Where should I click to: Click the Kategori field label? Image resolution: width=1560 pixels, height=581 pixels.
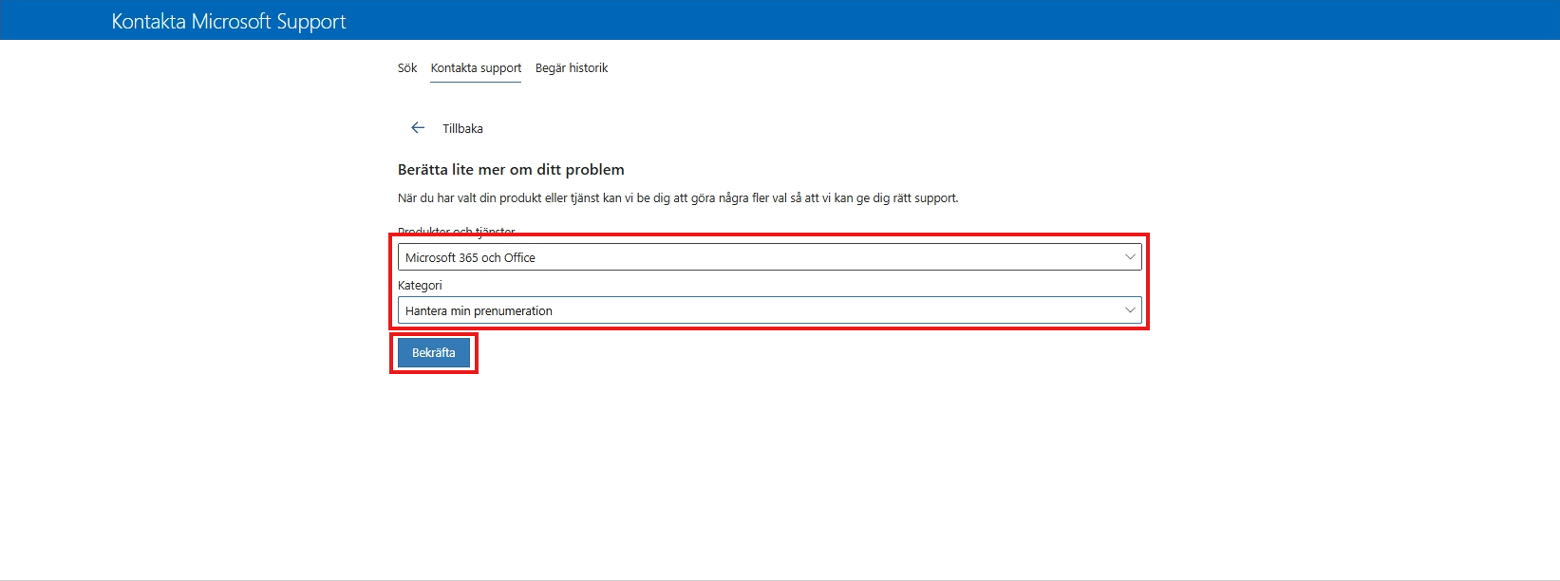(x=420, y=285)
